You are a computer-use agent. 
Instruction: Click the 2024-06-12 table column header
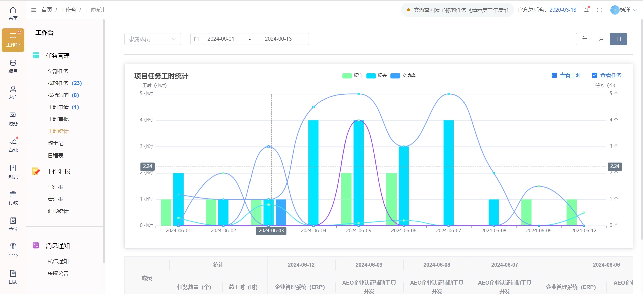tap(301, 265)
